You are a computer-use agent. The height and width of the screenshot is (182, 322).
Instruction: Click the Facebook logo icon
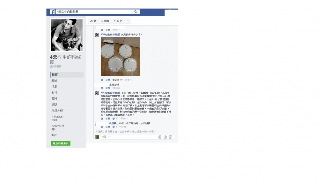click(52, 12)
